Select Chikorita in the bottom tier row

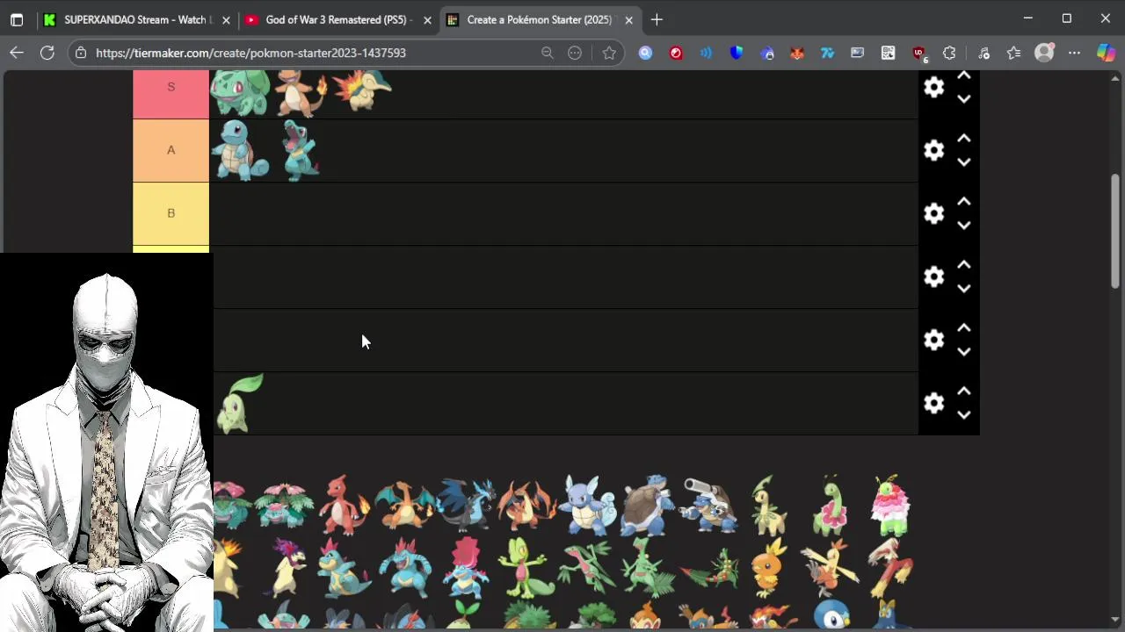(x=239, y=404)
